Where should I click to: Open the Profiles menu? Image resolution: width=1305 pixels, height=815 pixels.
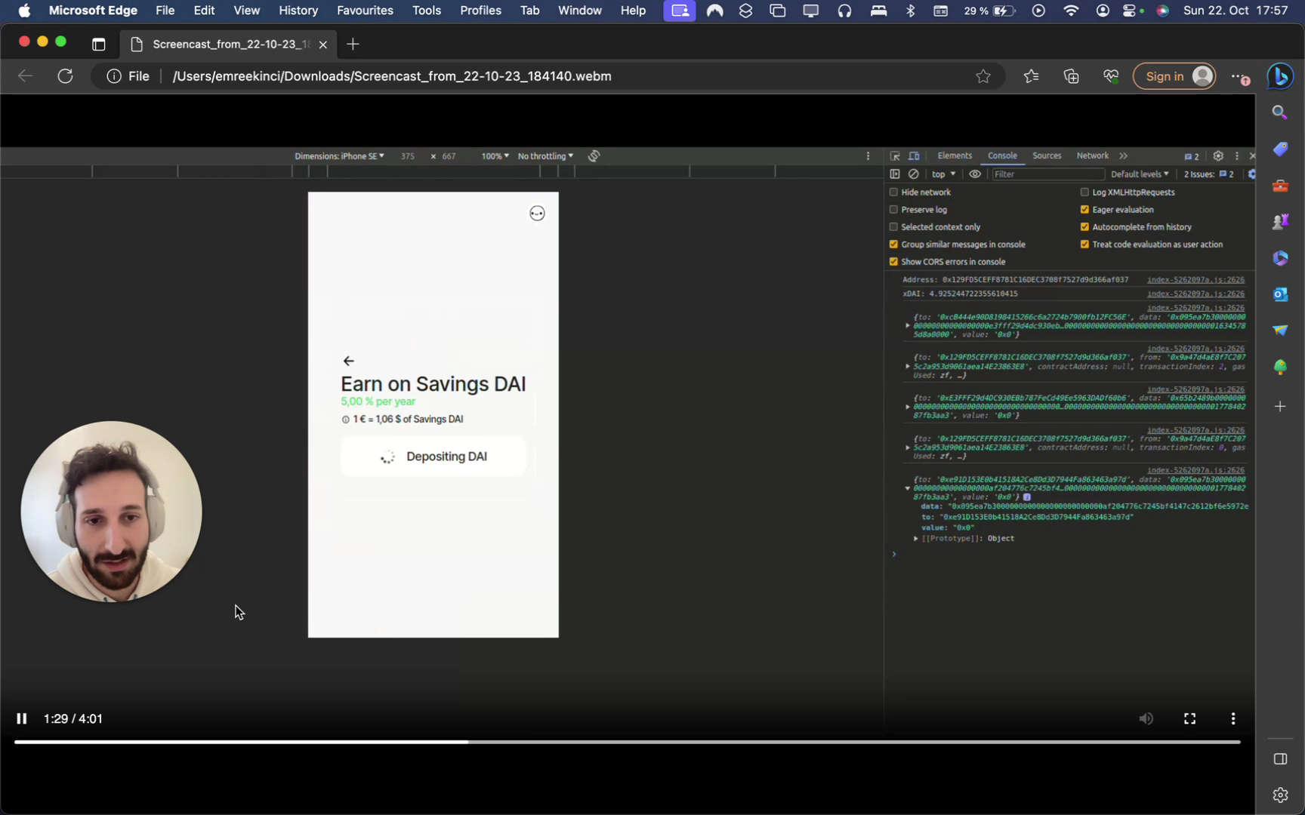click(480, 11)
